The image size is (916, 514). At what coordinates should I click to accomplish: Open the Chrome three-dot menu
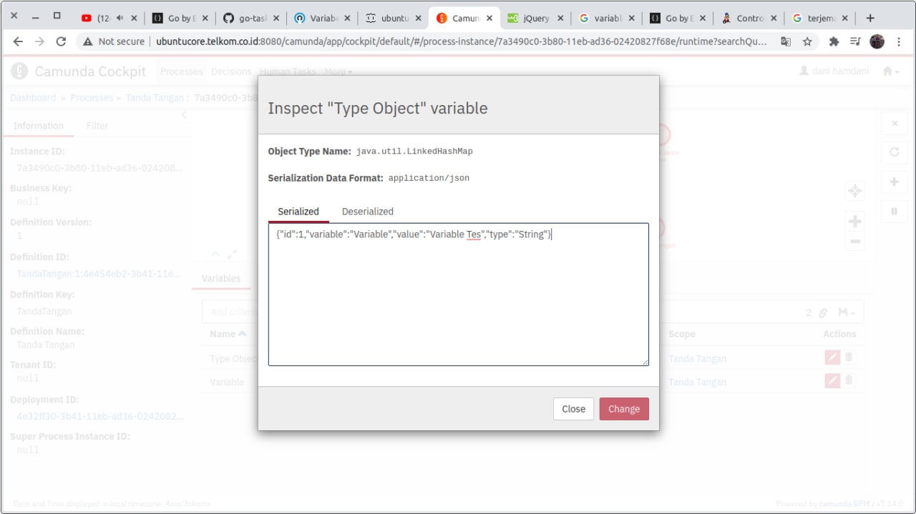pos(898,41)
